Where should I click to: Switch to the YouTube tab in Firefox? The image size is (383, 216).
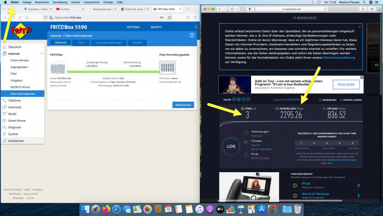[x=70, y=9]
